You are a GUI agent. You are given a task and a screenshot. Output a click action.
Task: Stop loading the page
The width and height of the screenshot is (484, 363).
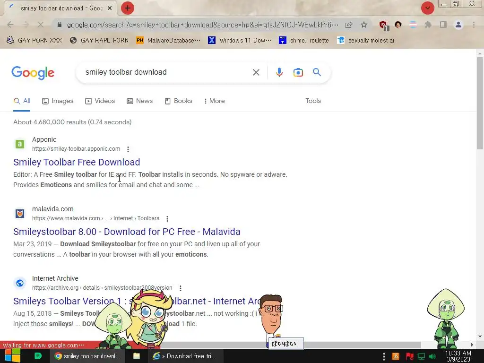[x=41, y=25]
